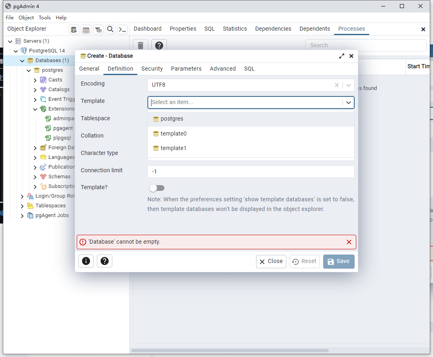Viewport: 433px width, 357px height.
Task: Click the Template dropdown arrow
Action: tap(349, 102)
